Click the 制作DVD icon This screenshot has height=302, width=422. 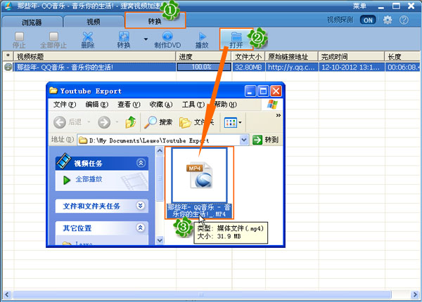click(167, 37)
